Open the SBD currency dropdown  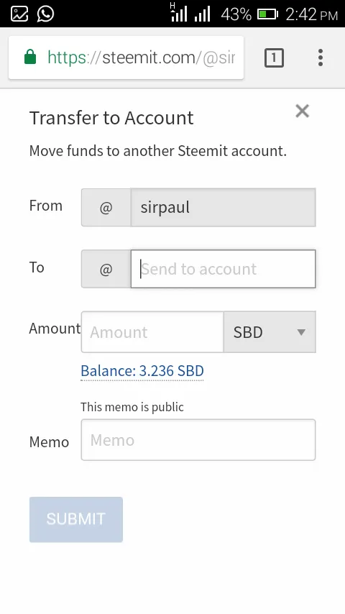[x=270, y=332]
